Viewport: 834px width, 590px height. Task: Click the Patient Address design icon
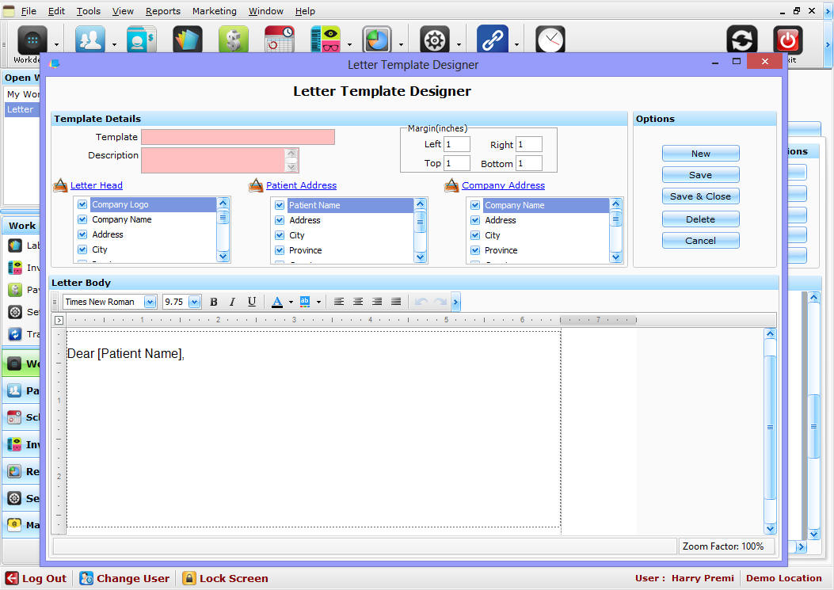tap(256, 185)
